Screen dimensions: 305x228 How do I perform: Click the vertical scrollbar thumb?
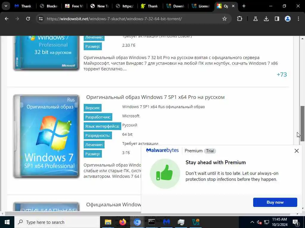(x=302, y=123)
